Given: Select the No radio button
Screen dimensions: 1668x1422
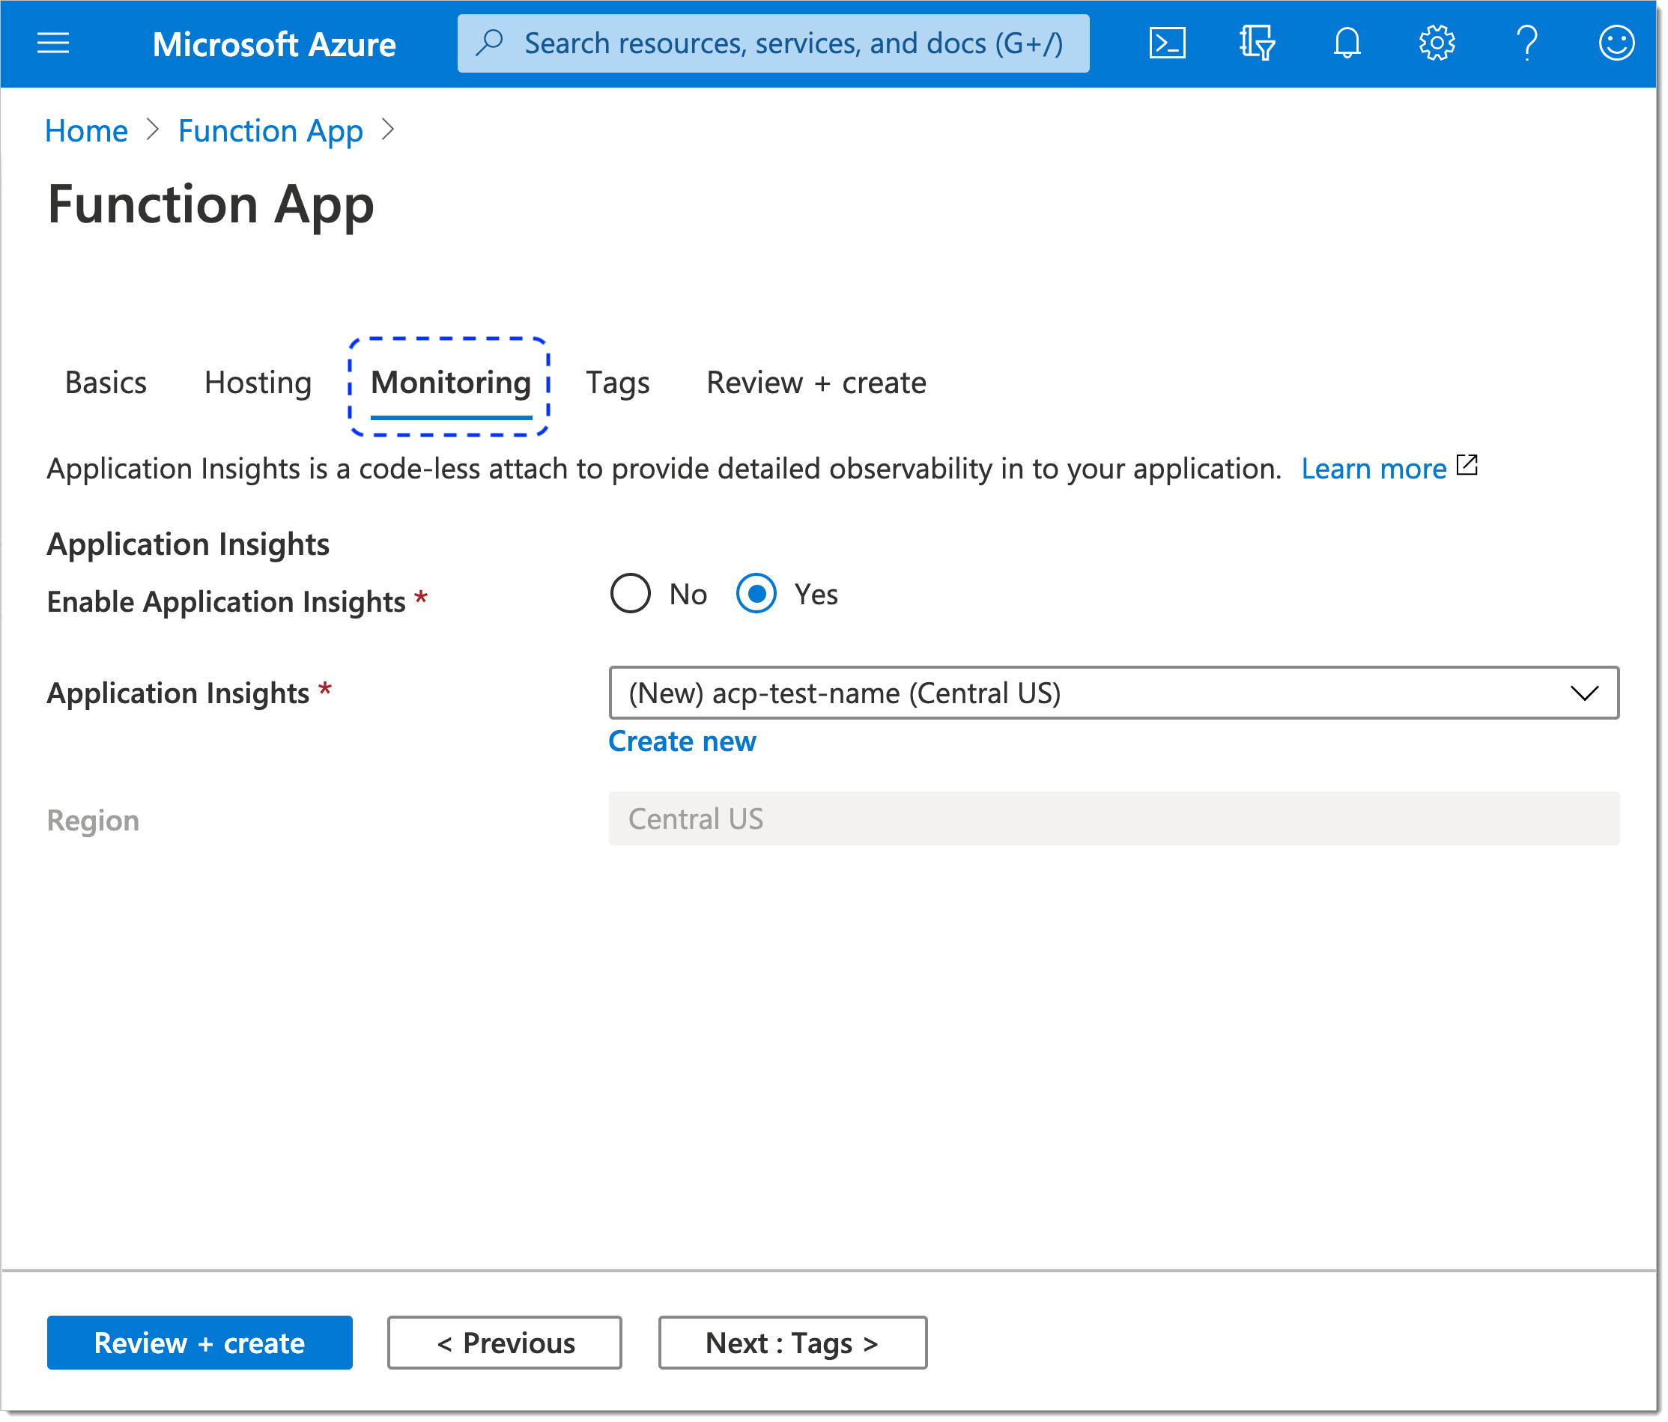Looking at the screenshot, I should click(x=631, y=593).
